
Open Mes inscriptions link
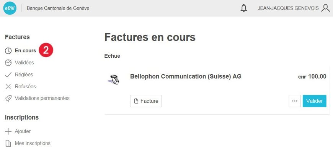coord(33,143)
